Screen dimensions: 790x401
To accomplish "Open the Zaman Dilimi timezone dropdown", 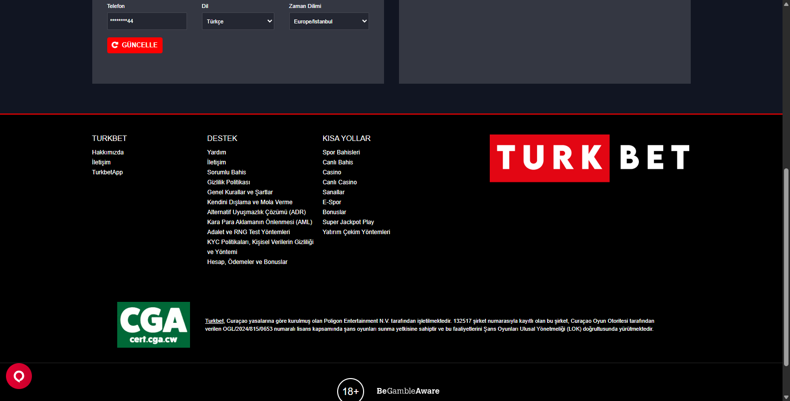I will 329,21.
